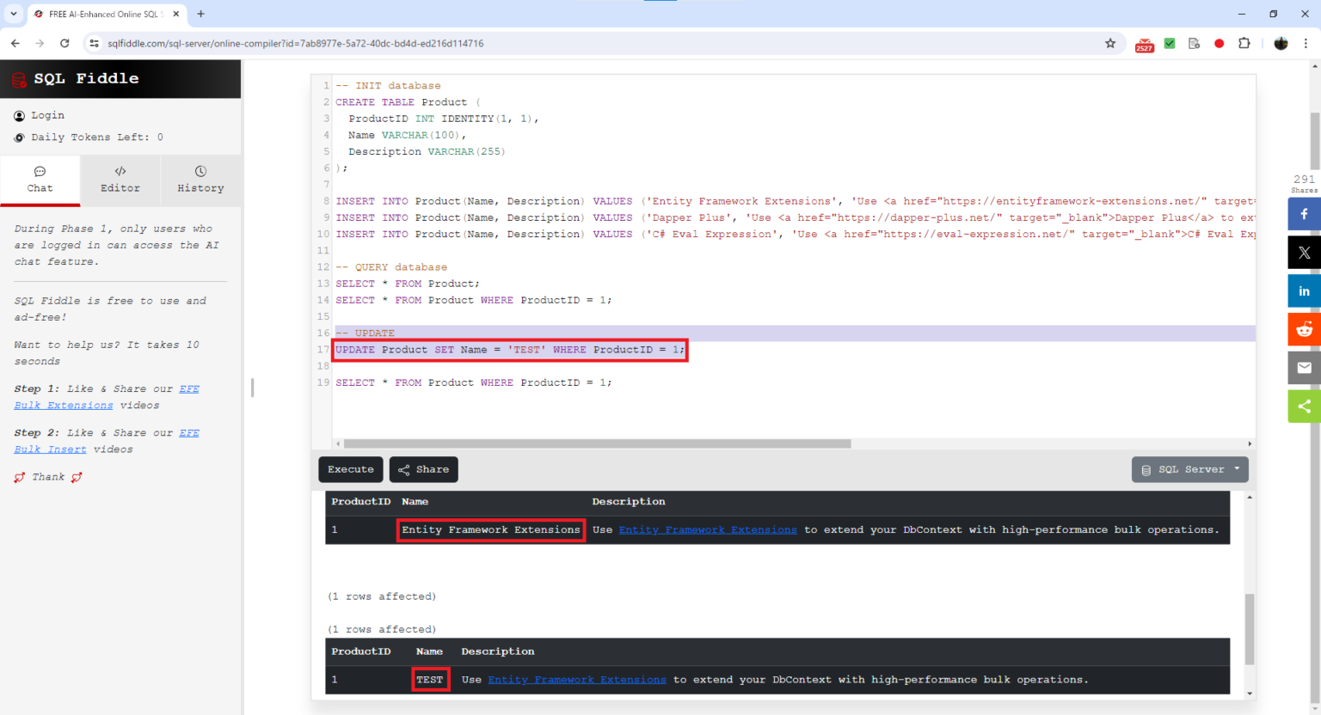Click the red recording indicator in toolbar
The height and width of the screenshot is (715, 1321).
pos(1220,43)
